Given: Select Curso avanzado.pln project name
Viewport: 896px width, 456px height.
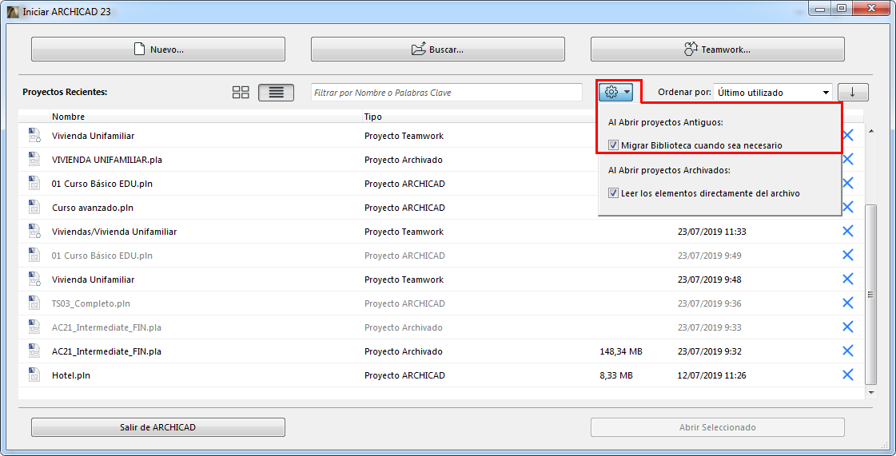Looking at the screenshot, I should pos(93,208).
